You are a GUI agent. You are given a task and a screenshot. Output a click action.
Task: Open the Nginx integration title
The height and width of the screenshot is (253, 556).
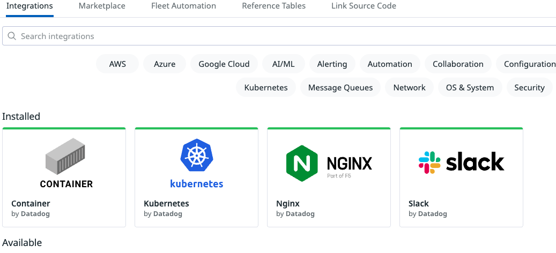click(x=288, y=204)
